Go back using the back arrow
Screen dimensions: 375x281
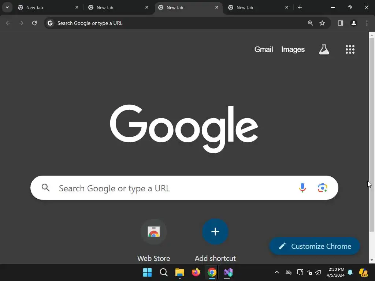(x=8, y=23)
